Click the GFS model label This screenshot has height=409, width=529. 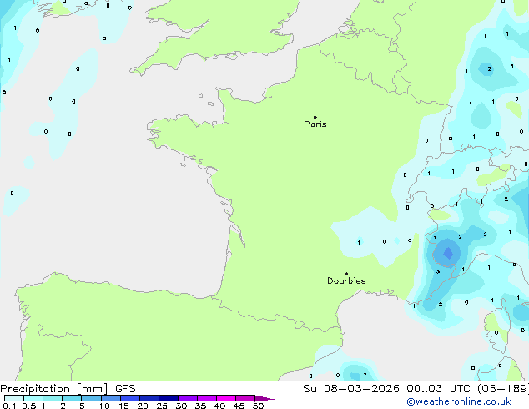[125, 389]
